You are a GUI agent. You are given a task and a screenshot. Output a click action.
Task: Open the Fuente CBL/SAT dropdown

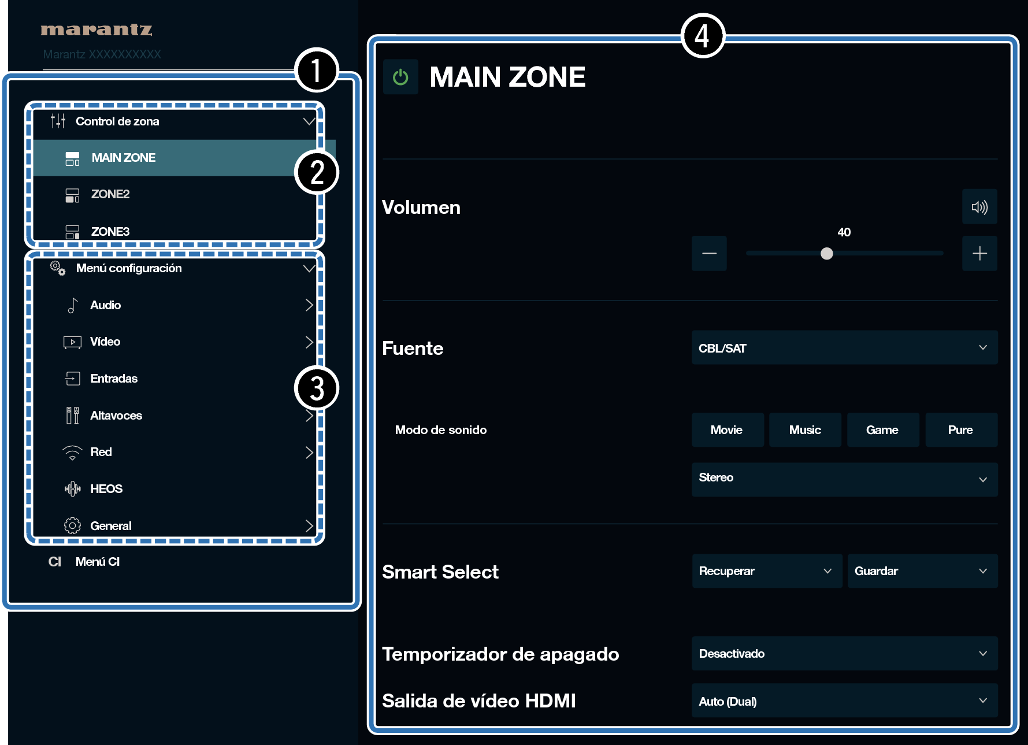click(x=844, y=348)
